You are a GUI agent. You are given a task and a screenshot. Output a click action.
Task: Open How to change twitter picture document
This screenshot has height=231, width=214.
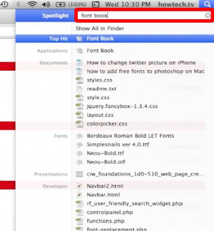(x=141, y=63)
